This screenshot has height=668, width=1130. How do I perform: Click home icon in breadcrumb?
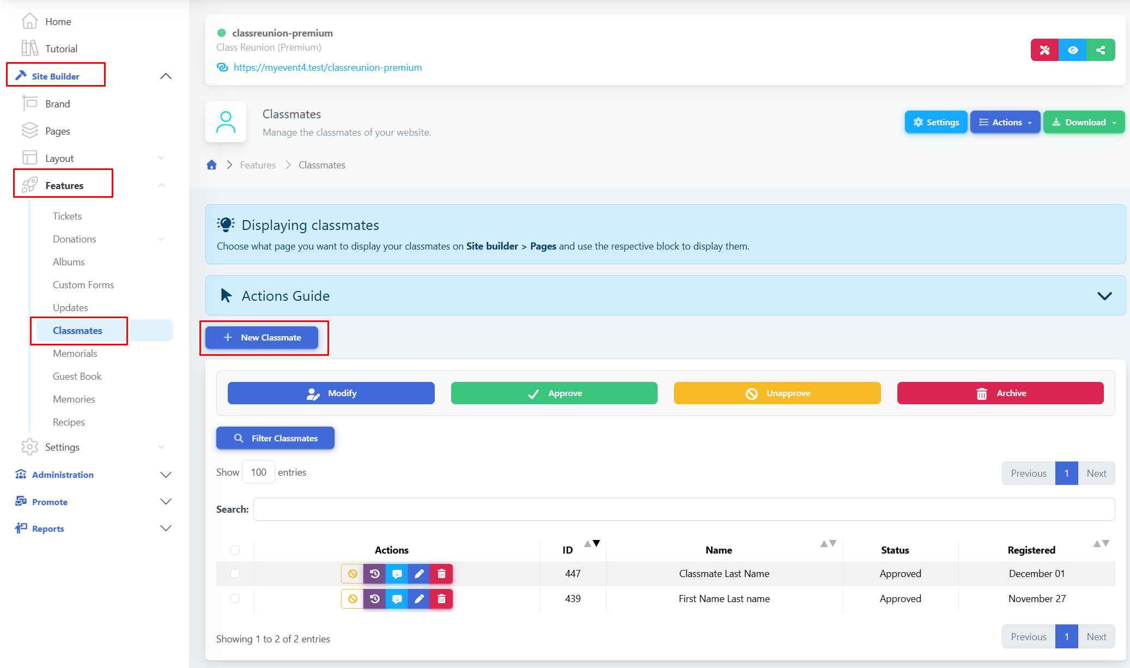[x=212, y=165]
